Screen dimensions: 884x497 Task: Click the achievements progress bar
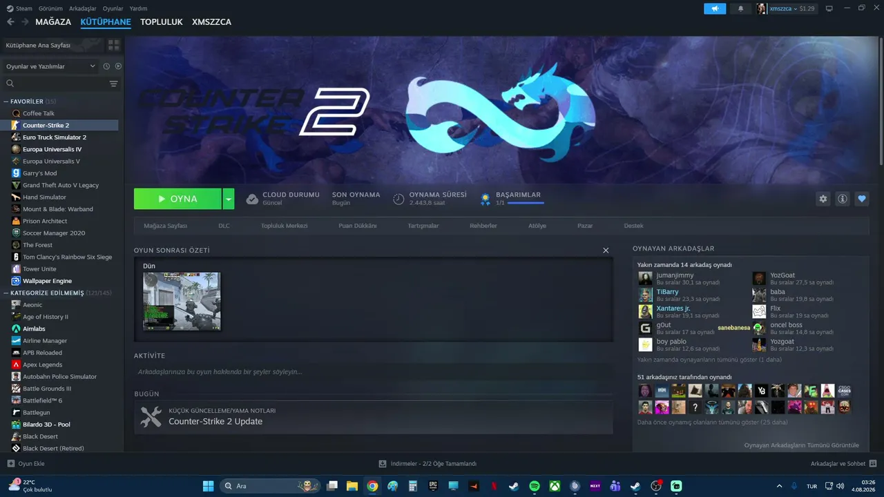click(x=525, y=203)
